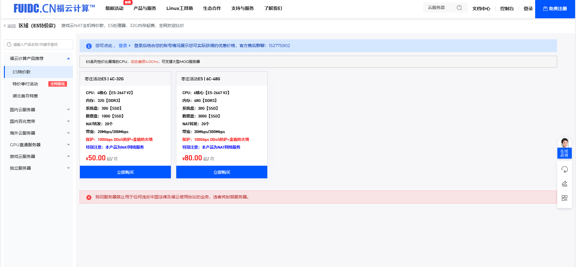This screenshot has height=267, width=576.
Task: Click the search magnifier icon in header
Action: pyautogui.click(x=459, y=8)
